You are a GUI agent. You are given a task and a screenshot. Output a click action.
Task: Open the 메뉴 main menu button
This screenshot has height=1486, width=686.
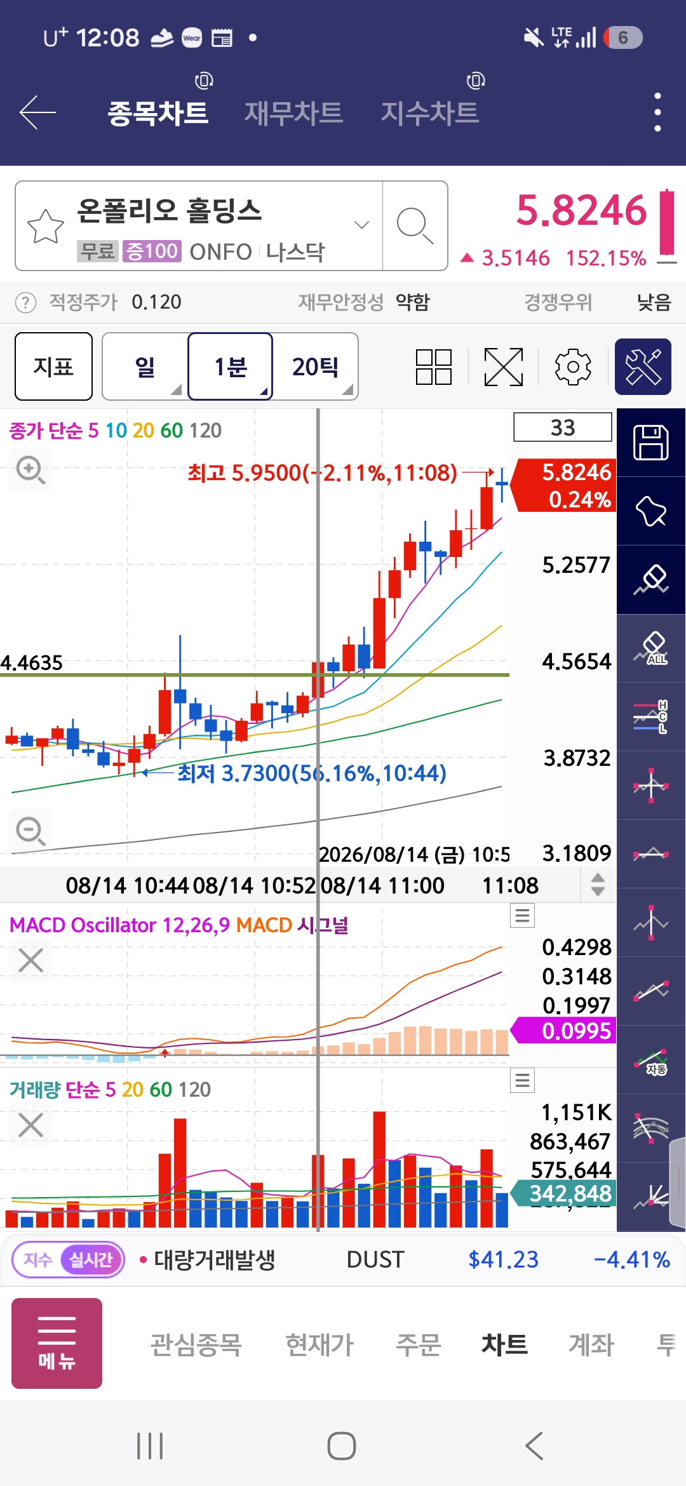[x=57, y=1343]
